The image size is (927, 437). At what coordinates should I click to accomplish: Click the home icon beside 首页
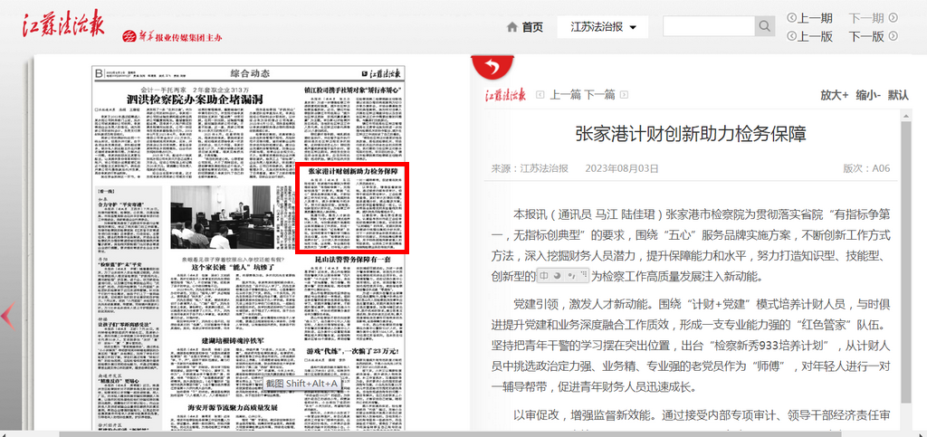pos(511,27)
